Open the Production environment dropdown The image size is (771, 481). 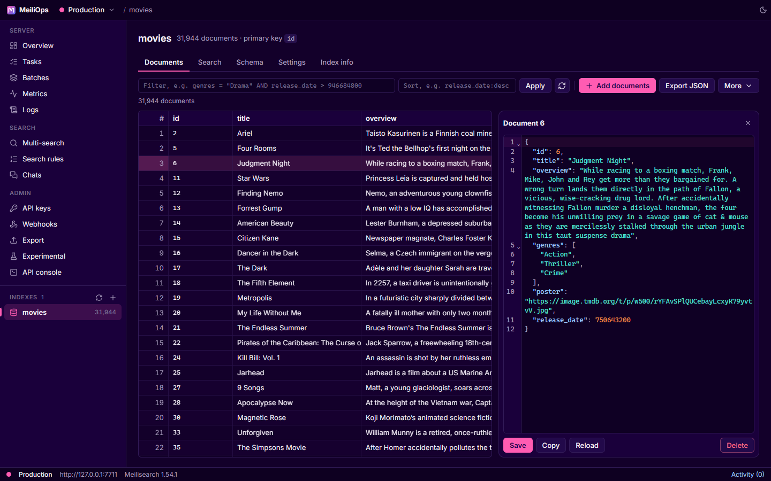(x=87, y=10)
